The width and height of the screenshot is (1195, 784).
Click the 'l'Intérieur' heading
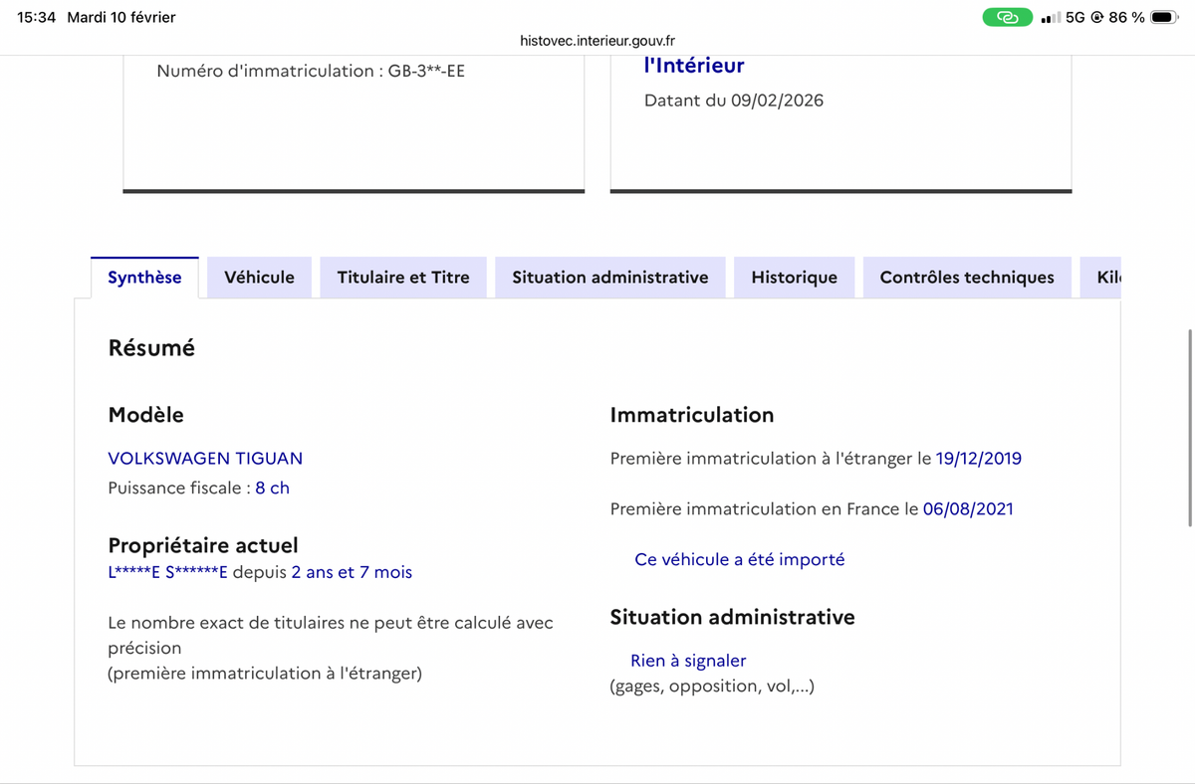(x=694, y=66)
